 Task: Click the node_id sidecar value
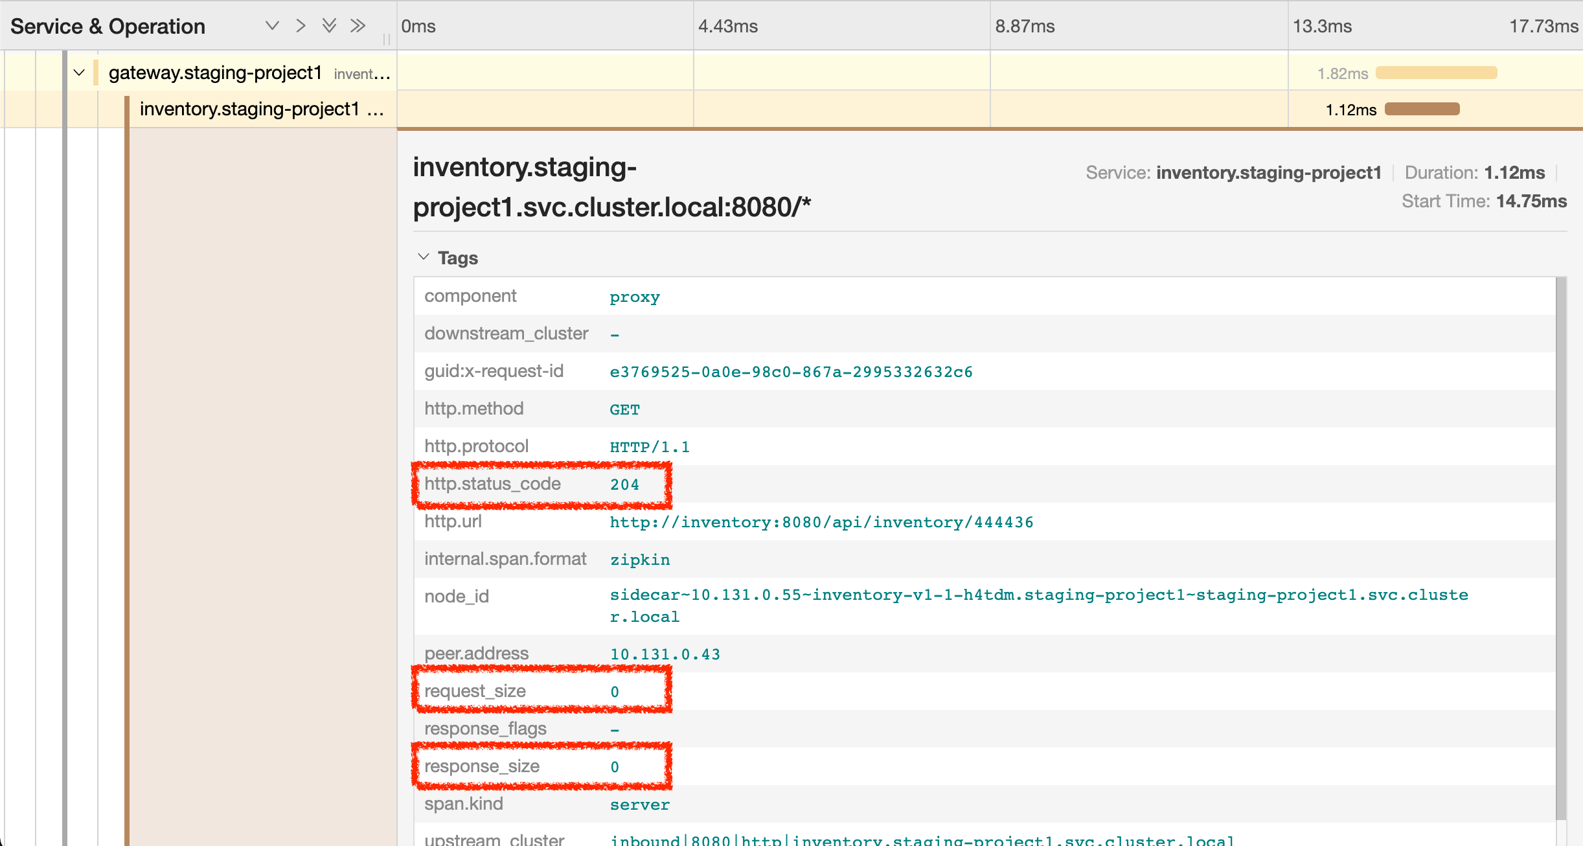[1038, 595]
